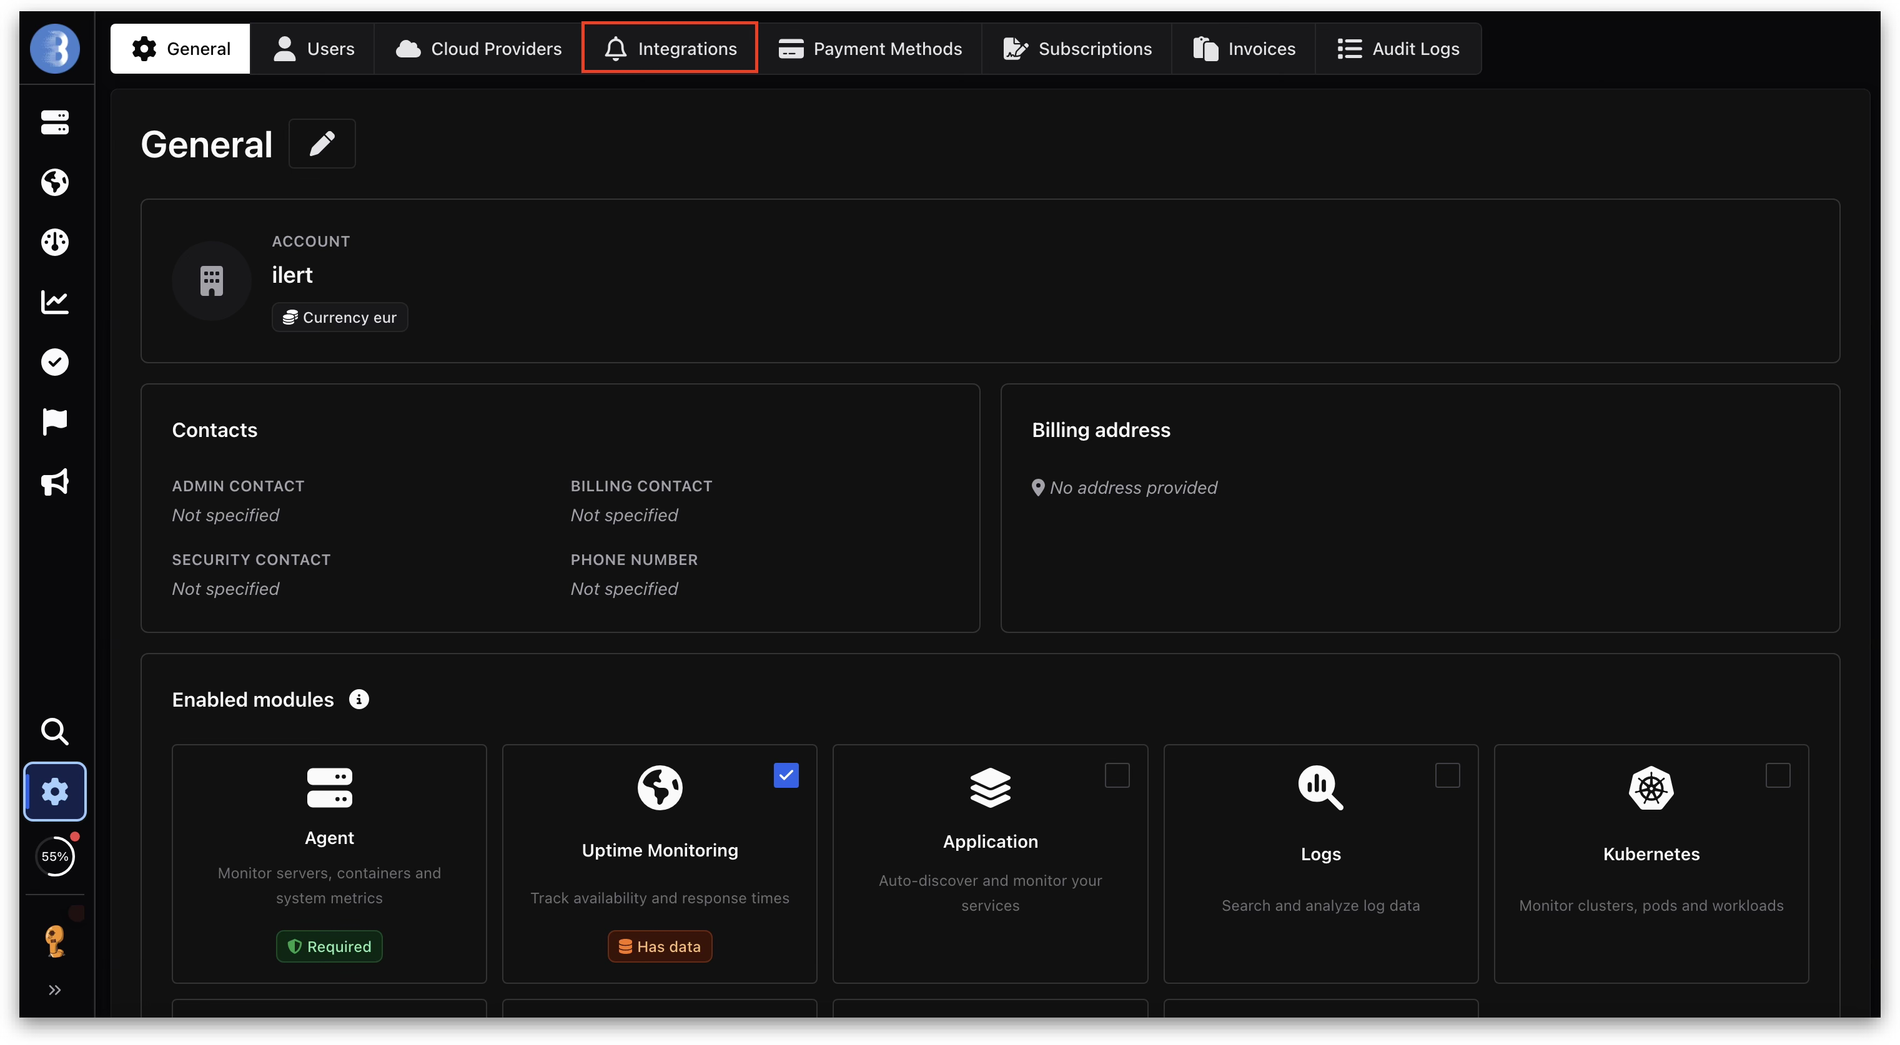Click the info icon beside Enabled modules
The height and width of the screenshot is (1045, 1900).
coord(359,699)
